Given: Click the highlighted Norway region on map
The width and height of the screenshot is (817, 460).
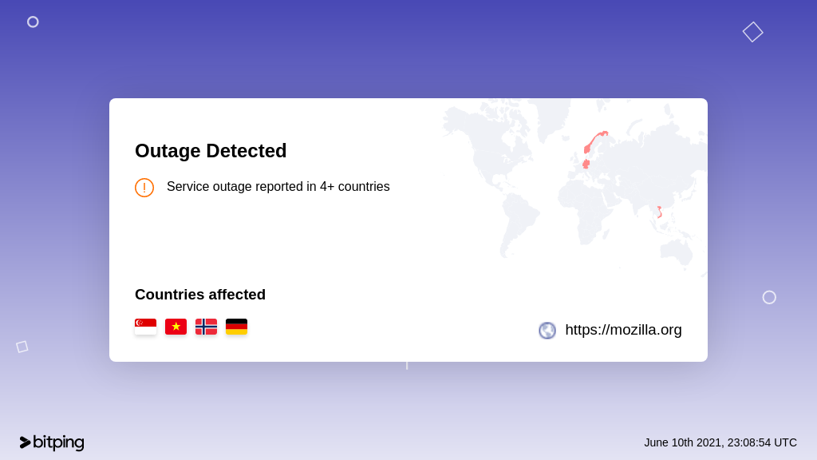Looking at the screenshot, I should (595, 141).
